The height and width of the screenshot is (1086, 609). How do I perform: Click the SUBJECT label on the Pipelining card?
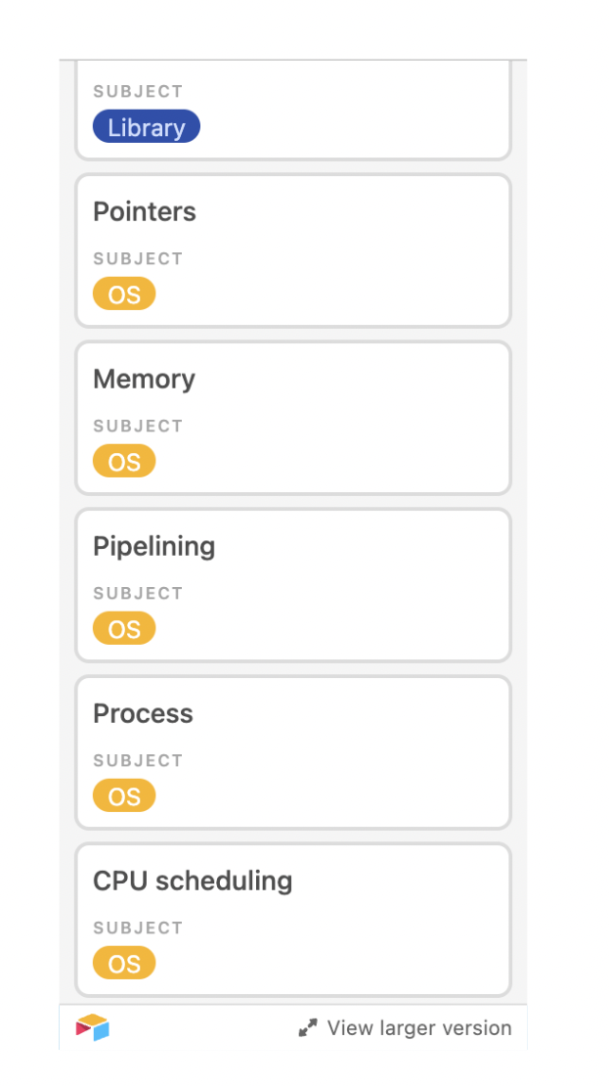(138, 593)
